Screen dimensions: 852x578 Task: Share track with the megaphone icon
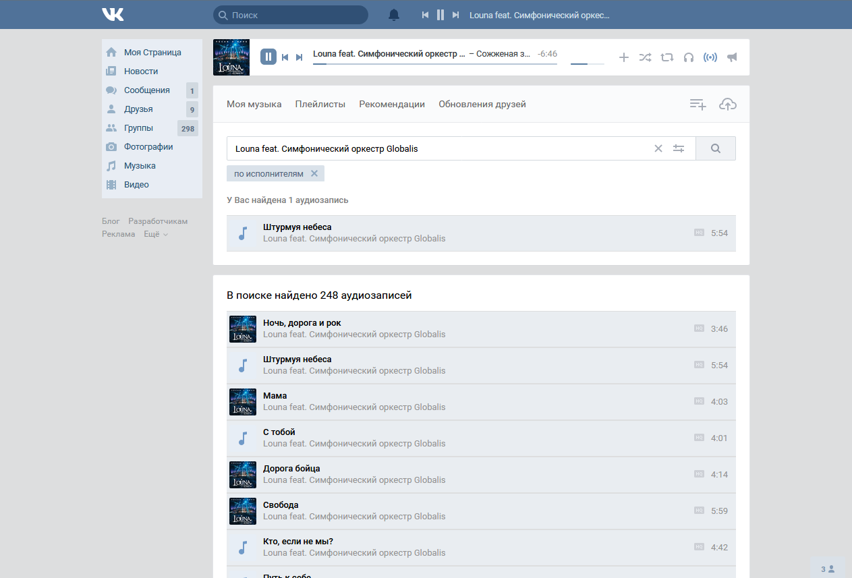(x=732, y=57)
